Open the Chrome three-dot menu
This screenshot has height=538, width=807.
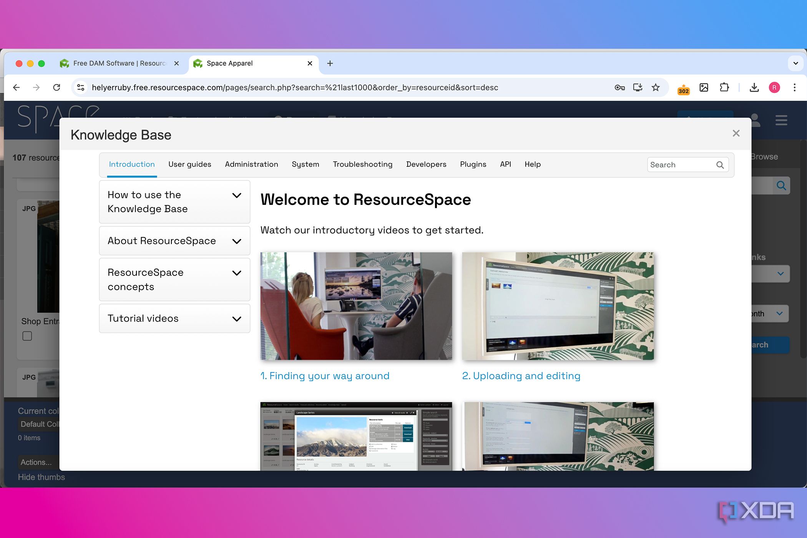click(795, 88)
